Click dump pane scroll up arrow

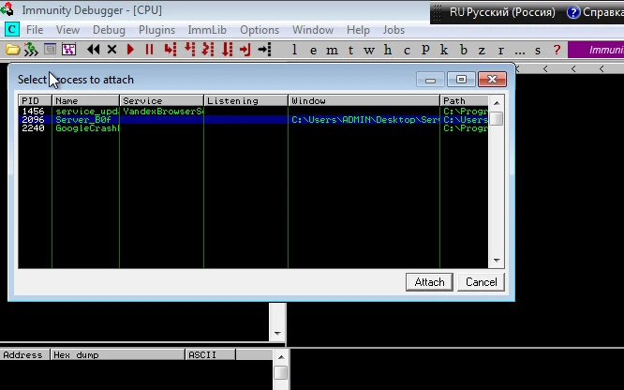(281, 357)
